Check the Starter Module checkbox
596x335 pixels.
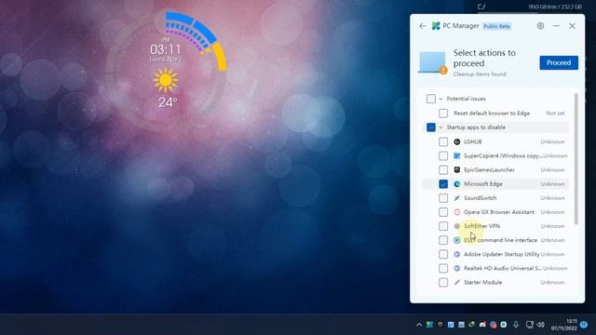coord(443,282)
